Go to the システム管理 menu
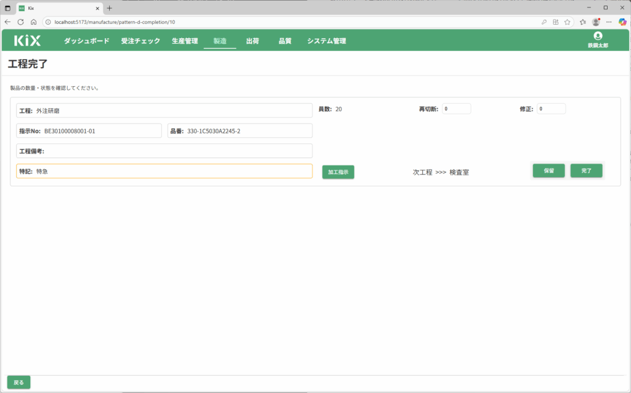Screen dimensions: 631x393 327,41
